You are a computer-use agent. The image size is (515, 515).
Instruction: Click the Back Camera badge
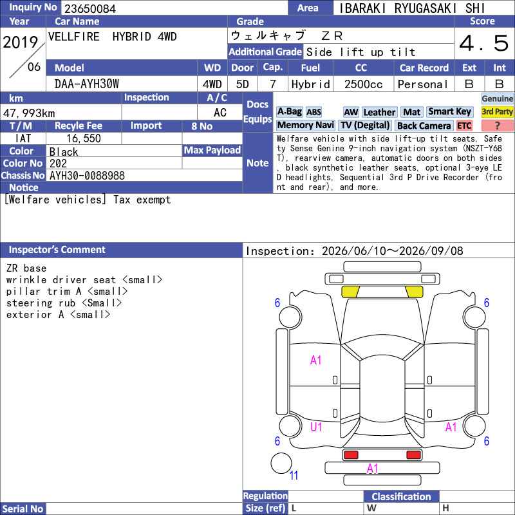click(x=424, y=126)
